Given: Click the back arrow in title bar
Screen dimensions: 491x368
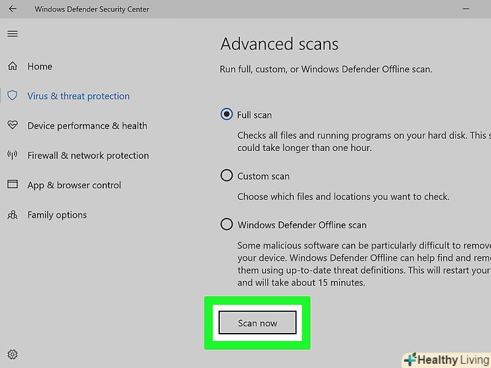Looking at the screenshot, I should click(x=13, y=9).
